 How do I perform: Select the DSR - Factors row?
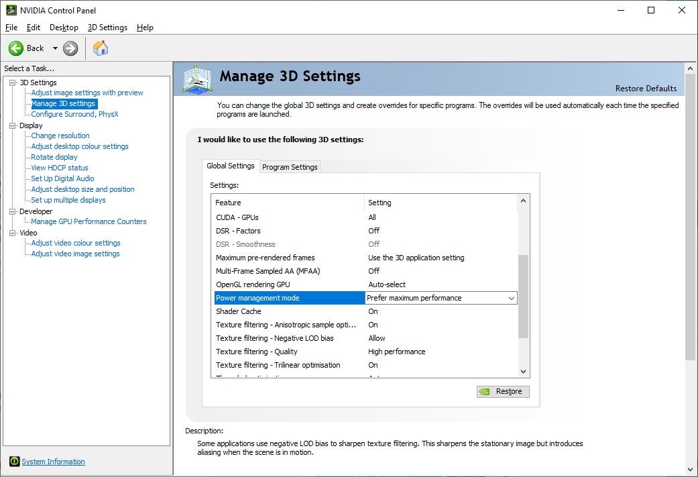click(x=365, y=231)
